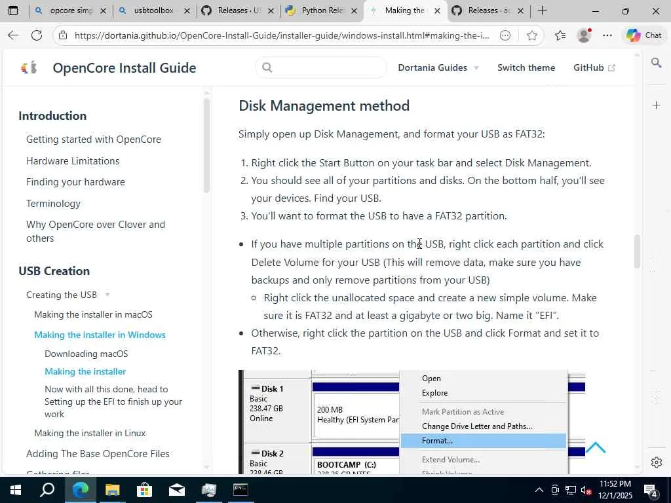Click the Disk Management method heading
The height and width of the screenshot is (503, 671).
point(324,105)
